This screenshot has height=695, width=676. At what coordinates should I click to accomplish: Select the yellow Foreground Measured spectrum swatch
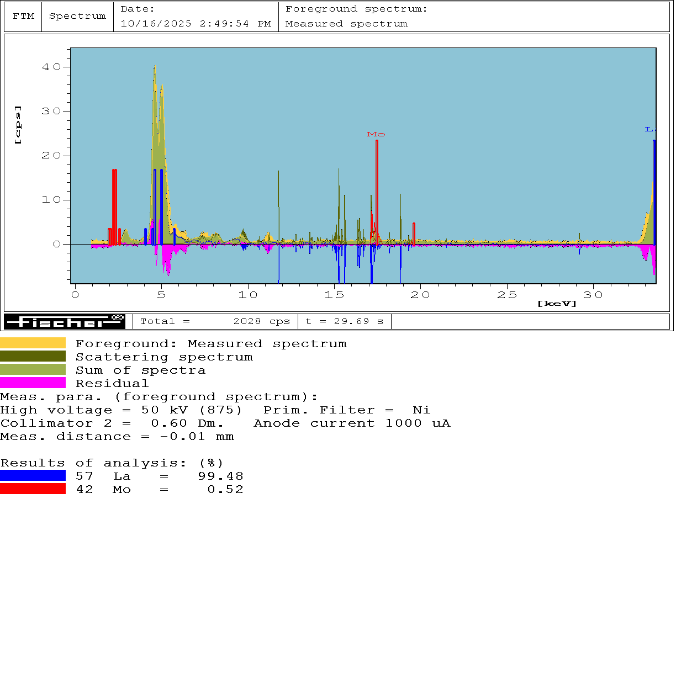click(33, 343)
